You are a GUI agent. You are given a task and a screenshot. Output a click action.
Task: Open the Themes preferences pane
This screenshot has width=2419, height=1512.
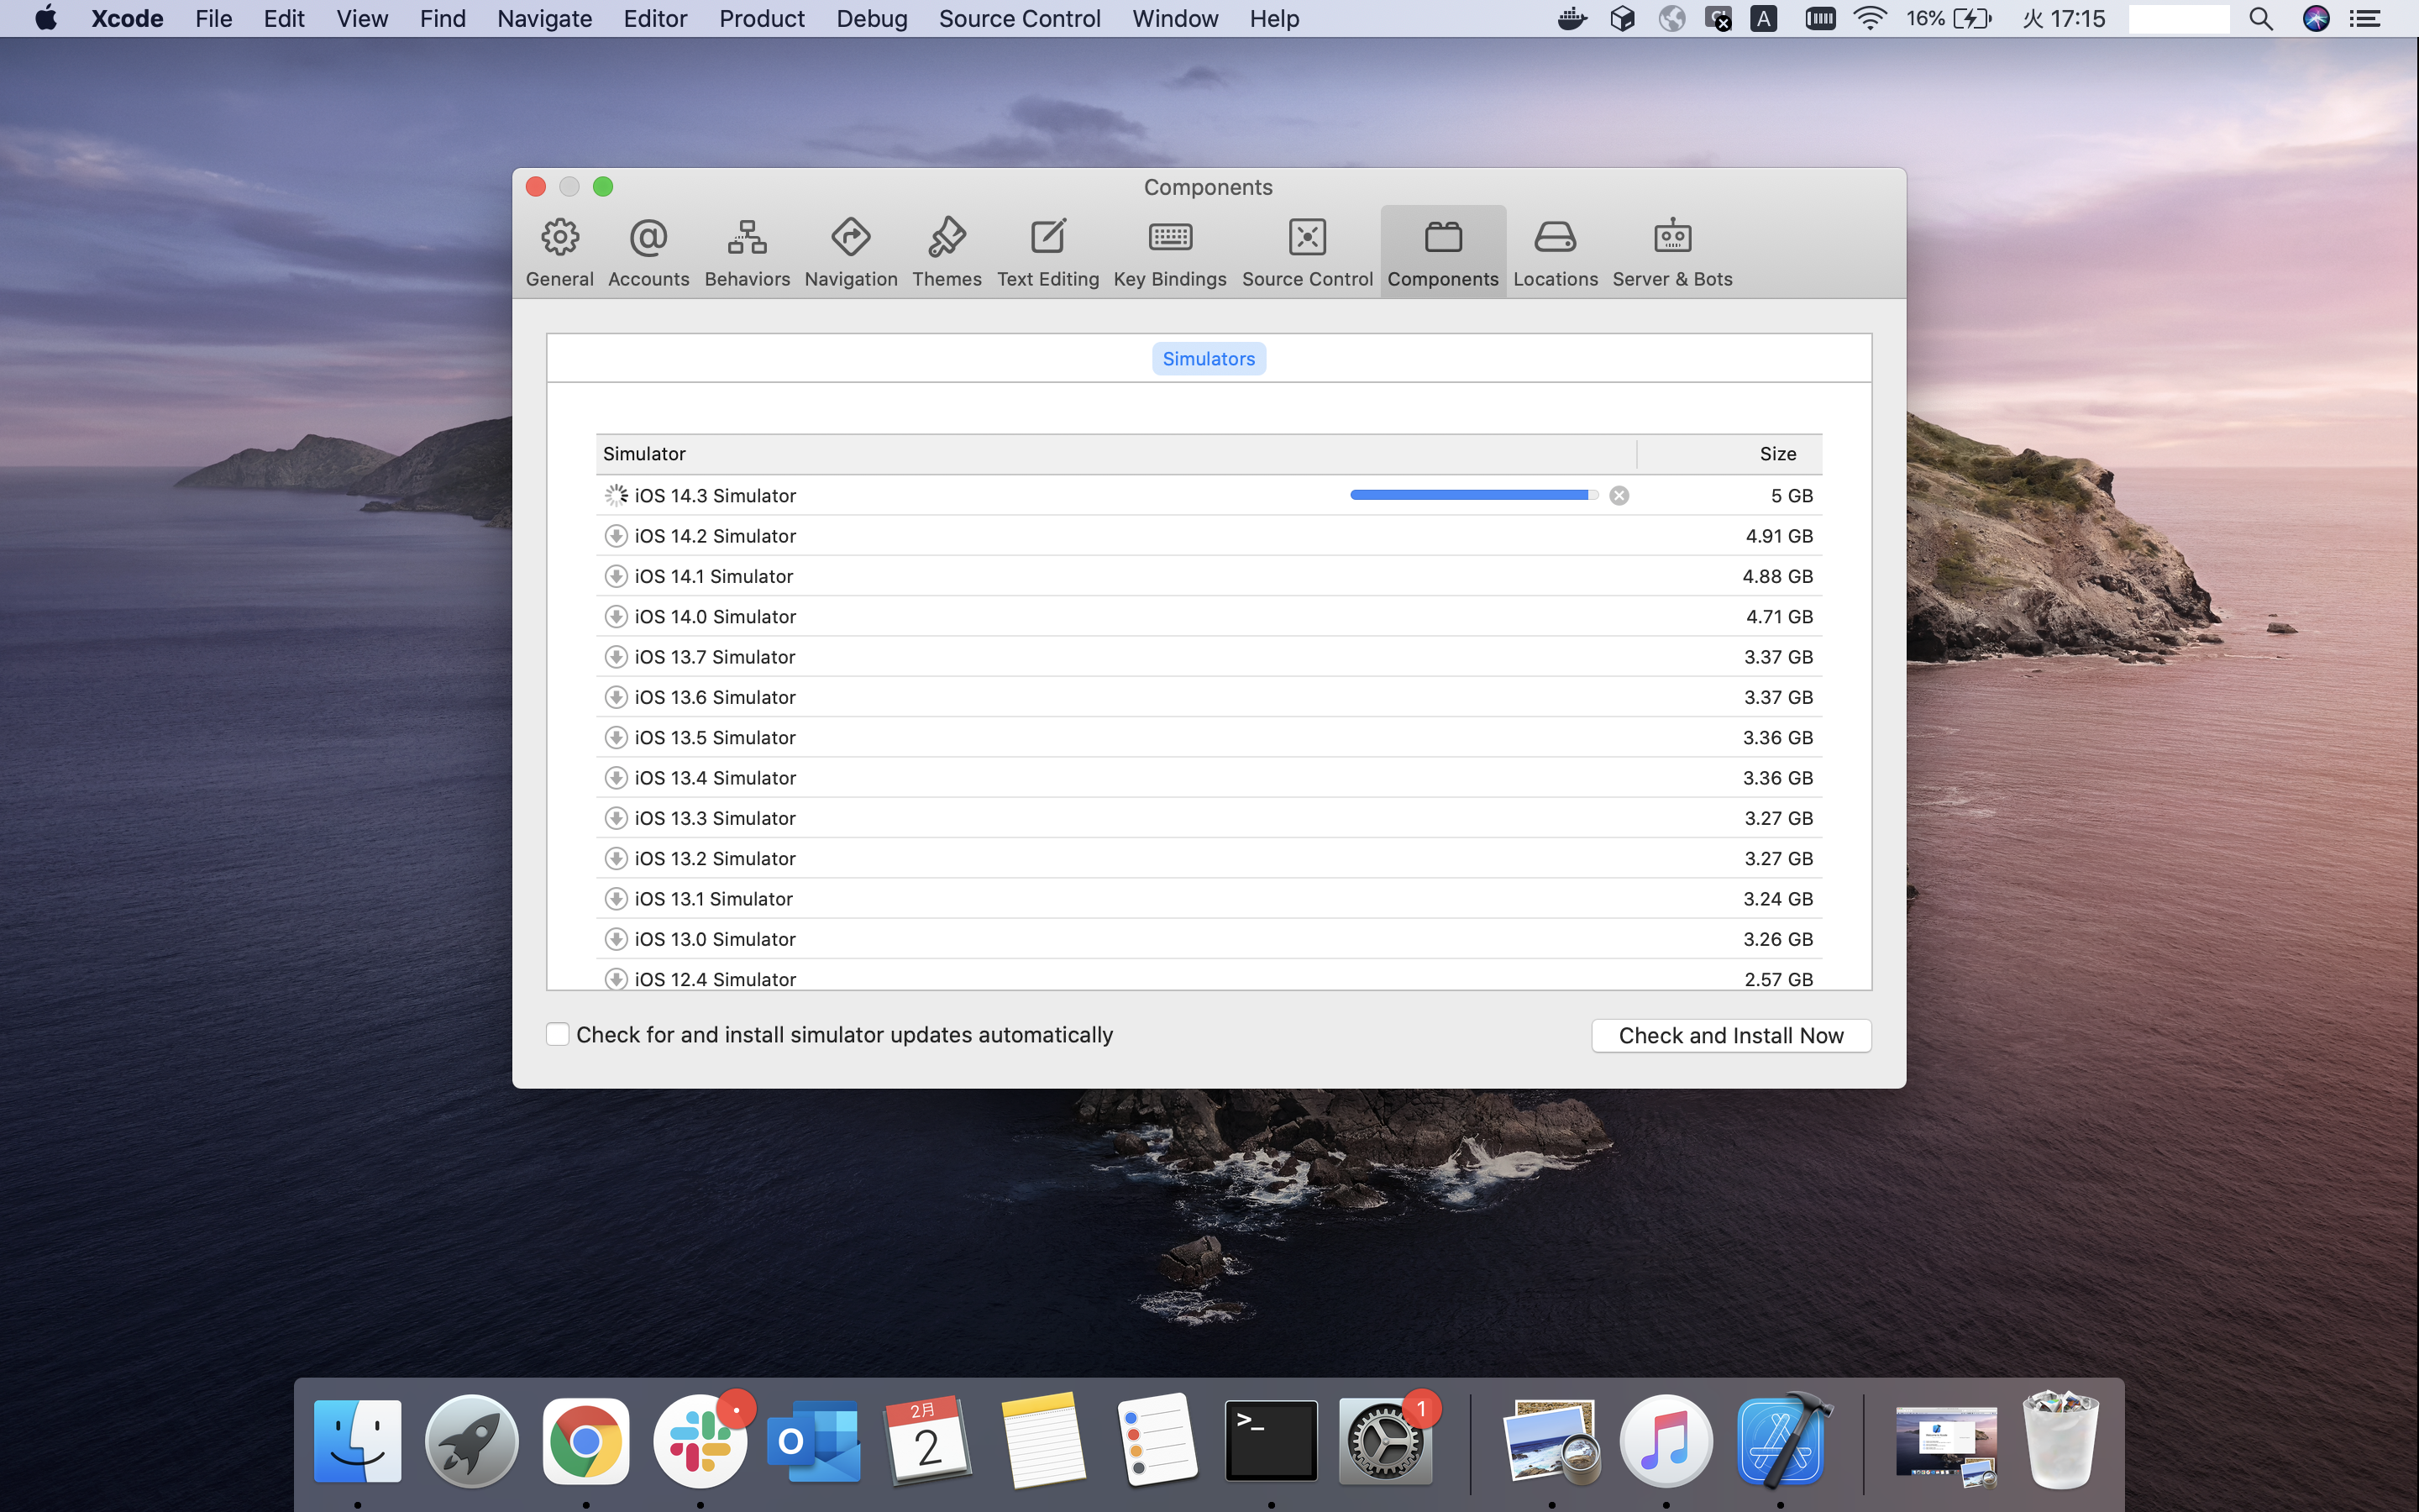pyautogui.click(x=947, y=253)
